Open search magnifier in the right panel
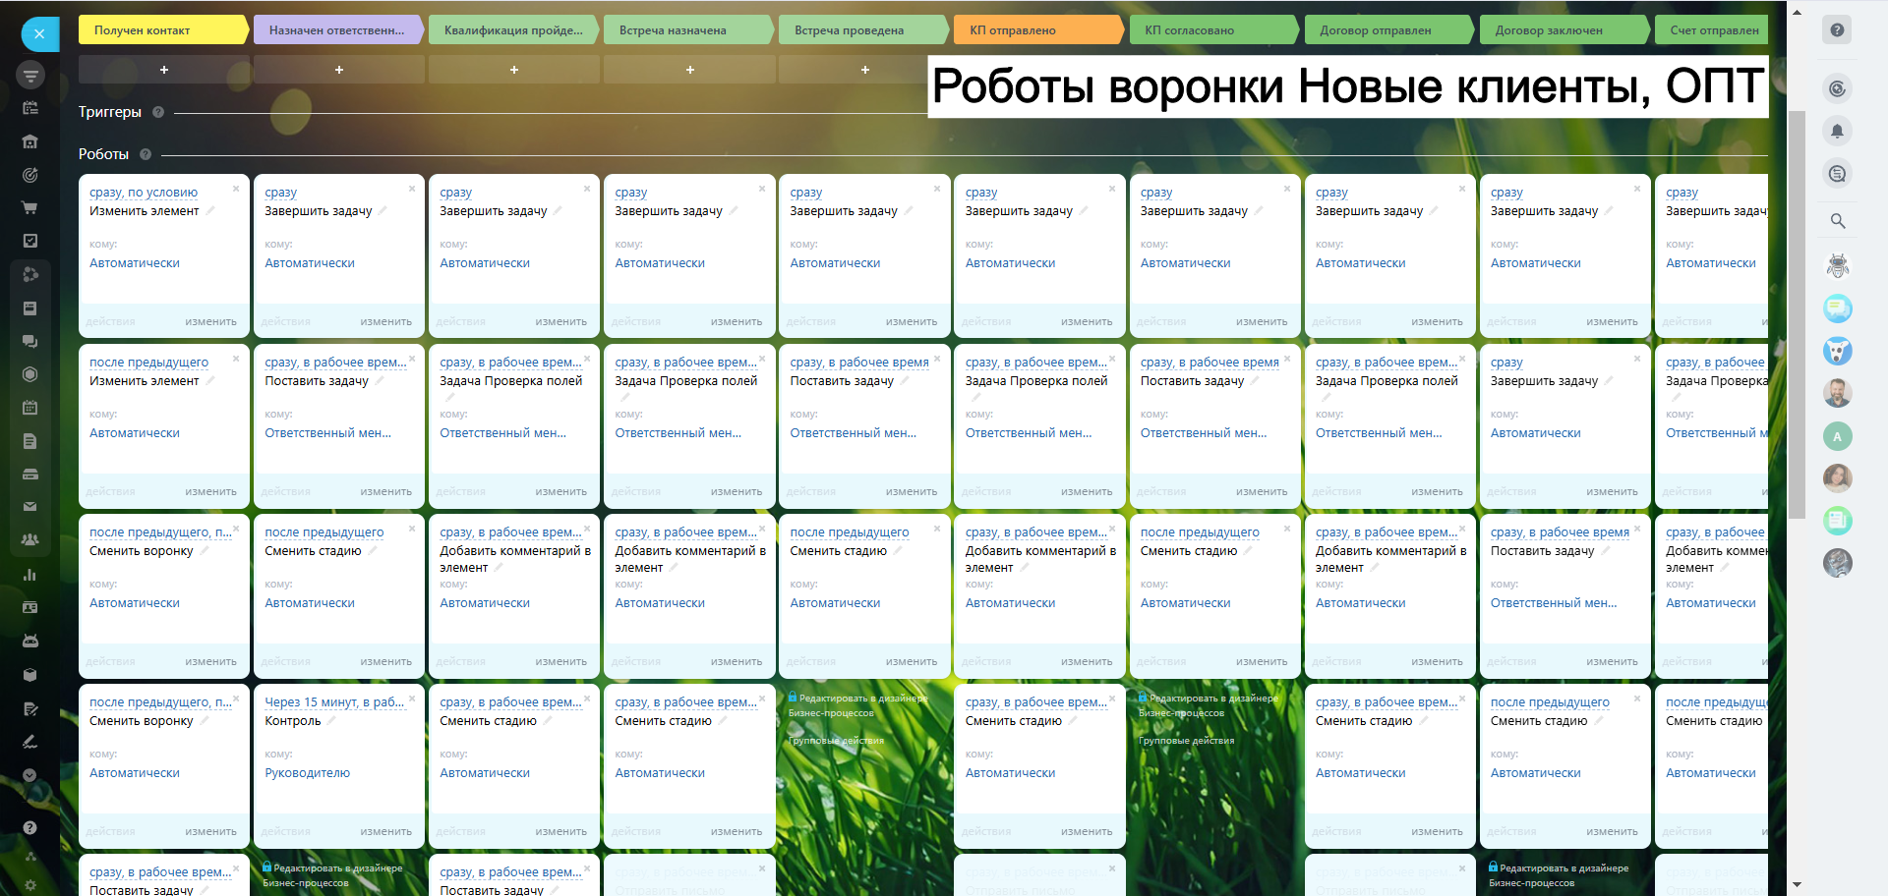The height and width of the screenshot is (896, 1888). (1837, 221)
